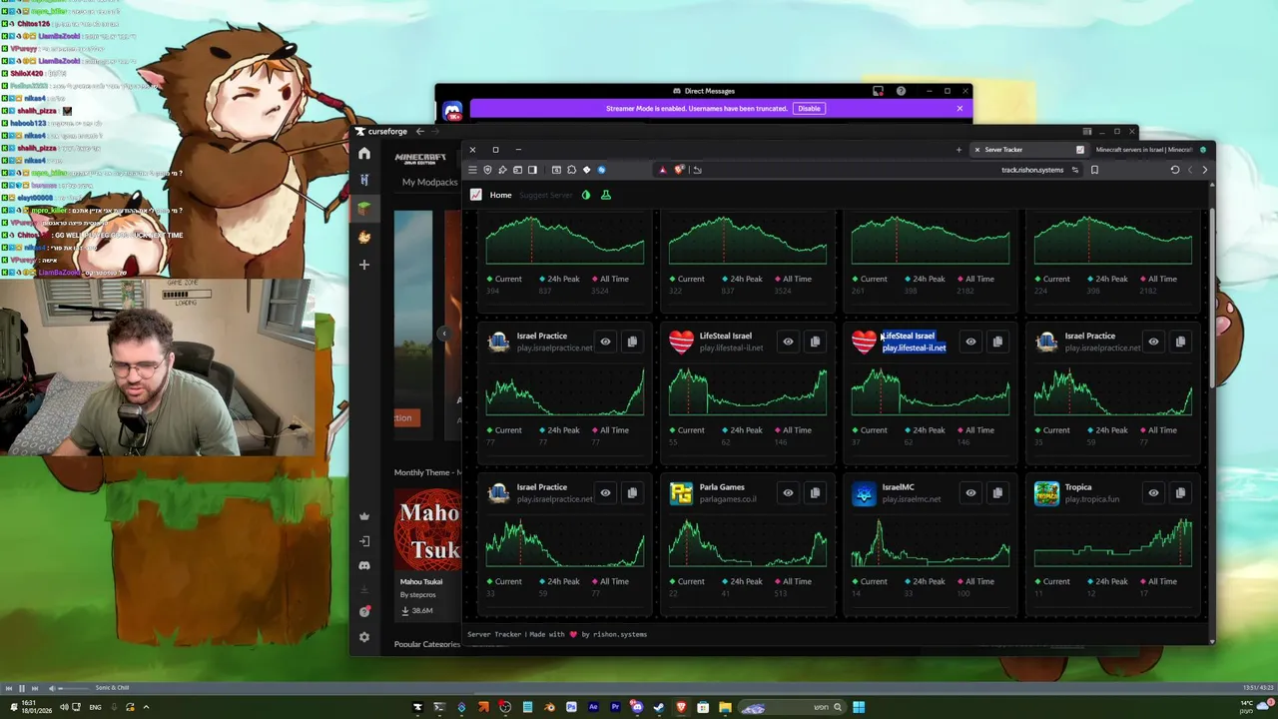1278x719 pixels.
Task: Select Home in Server Tracker nav
Action: [x=500, y=195]
